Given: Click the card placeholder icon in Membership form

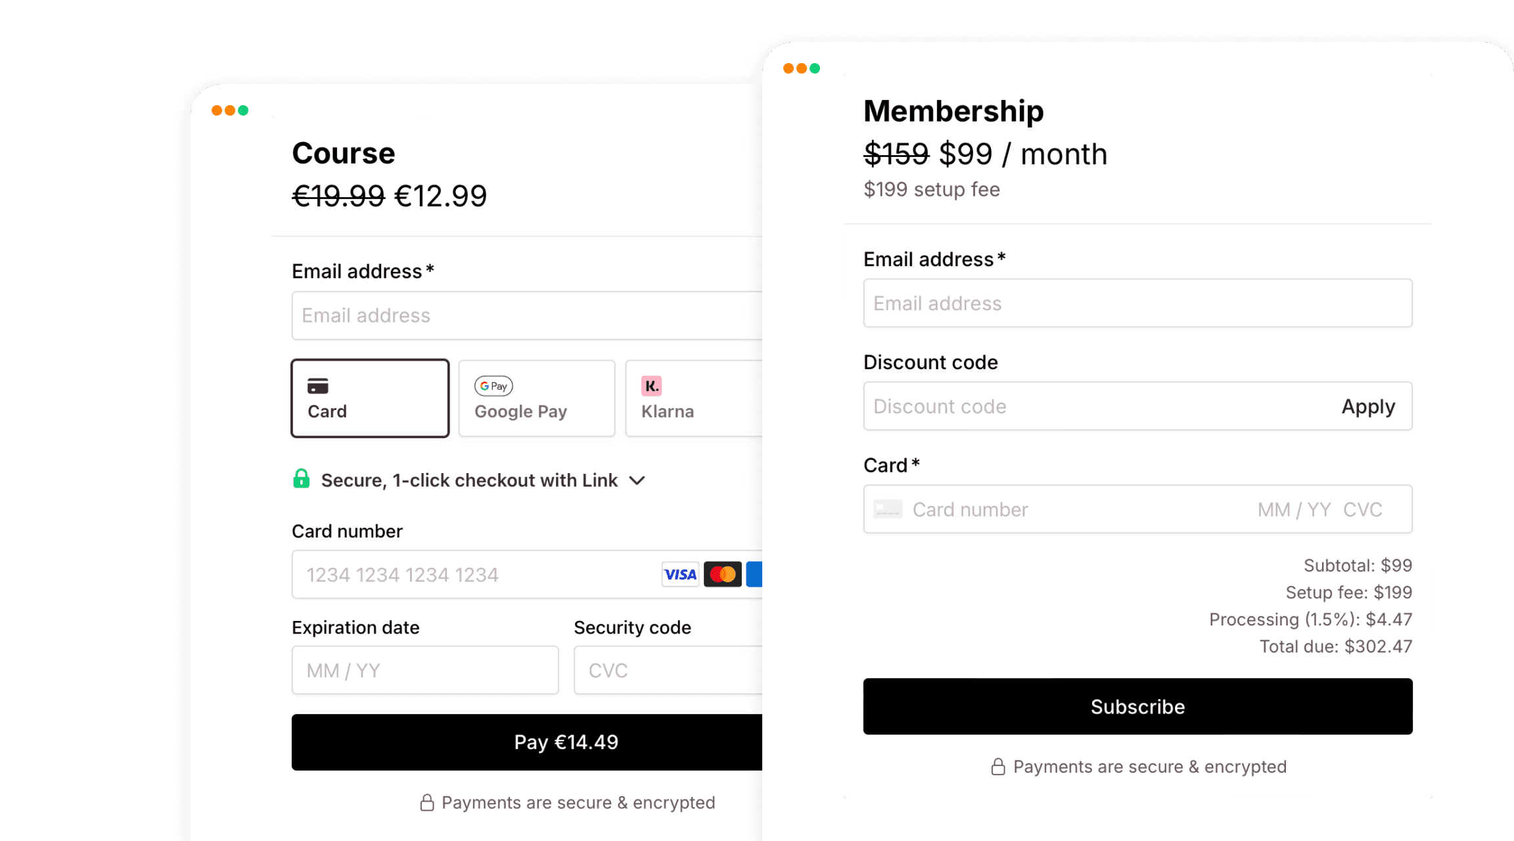Looking at the screenshot, I should (888, 509).
